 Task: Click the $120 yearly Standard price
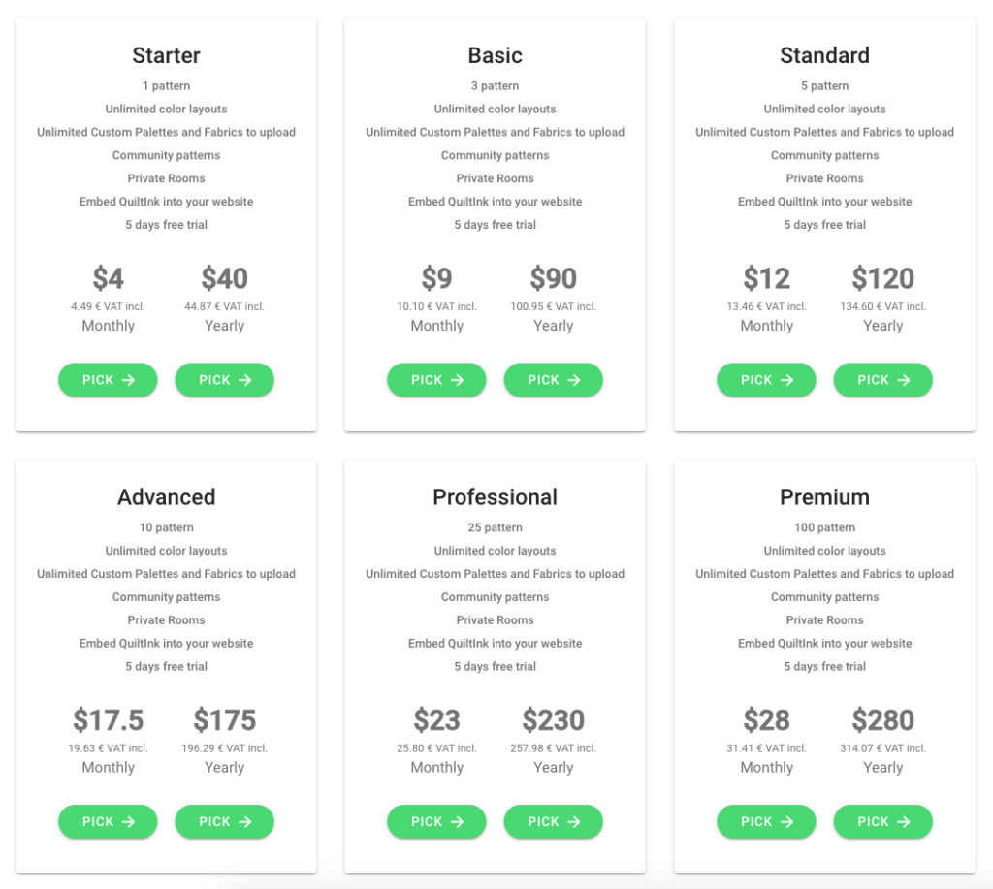(882, 278)
